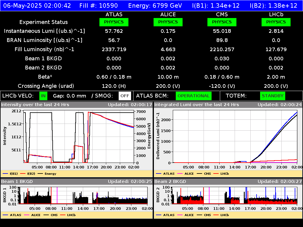Click LHCb Beta* value 2.00 m
The height and width of the screenshot is (227, 303).
276,77
